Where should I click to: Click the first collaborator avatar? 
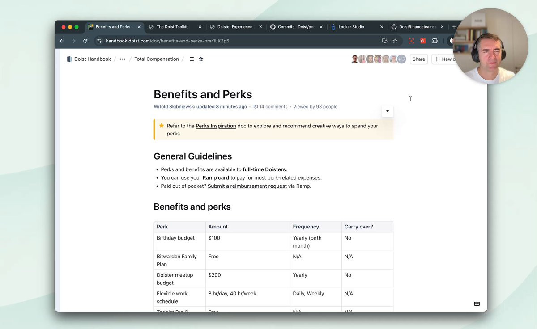355,59
